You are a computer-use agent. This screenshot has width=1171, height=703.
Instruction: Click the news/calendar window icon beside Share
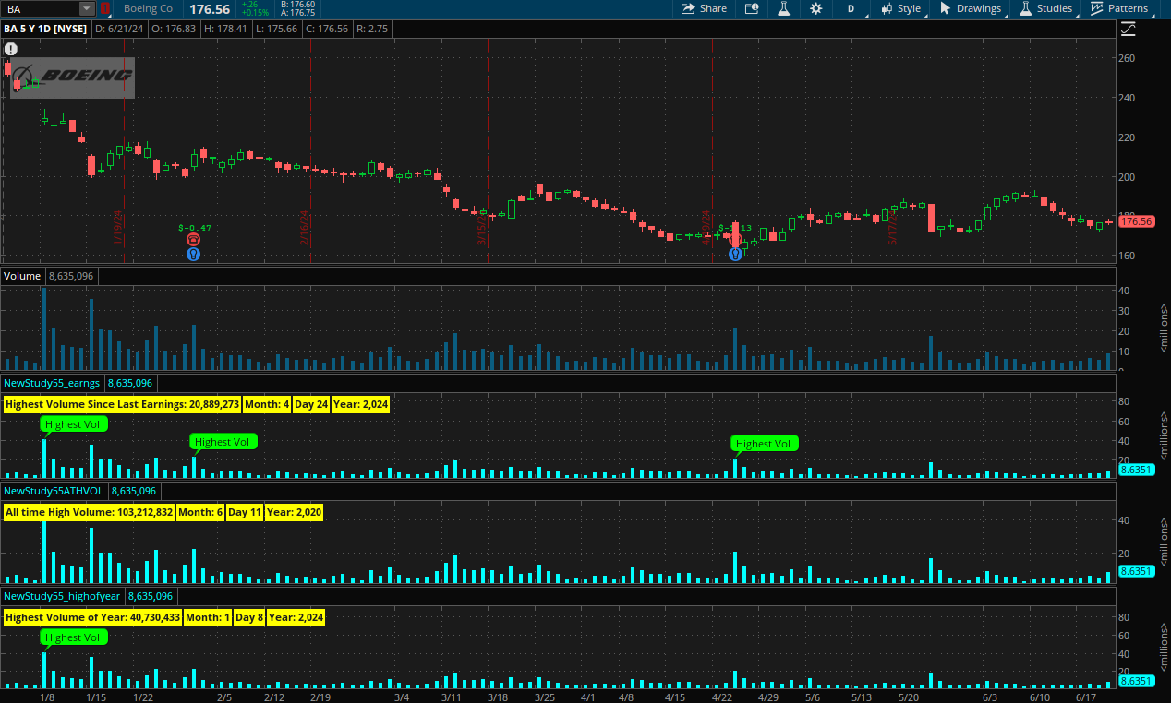click(x=752, y=8)
